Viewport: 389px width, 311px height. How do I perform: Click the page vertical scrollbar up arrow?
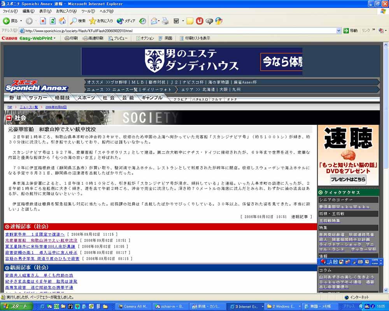click(x=386, y=45)
